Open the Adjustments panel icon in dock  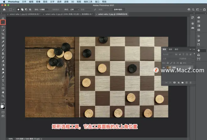pos(199,40)
